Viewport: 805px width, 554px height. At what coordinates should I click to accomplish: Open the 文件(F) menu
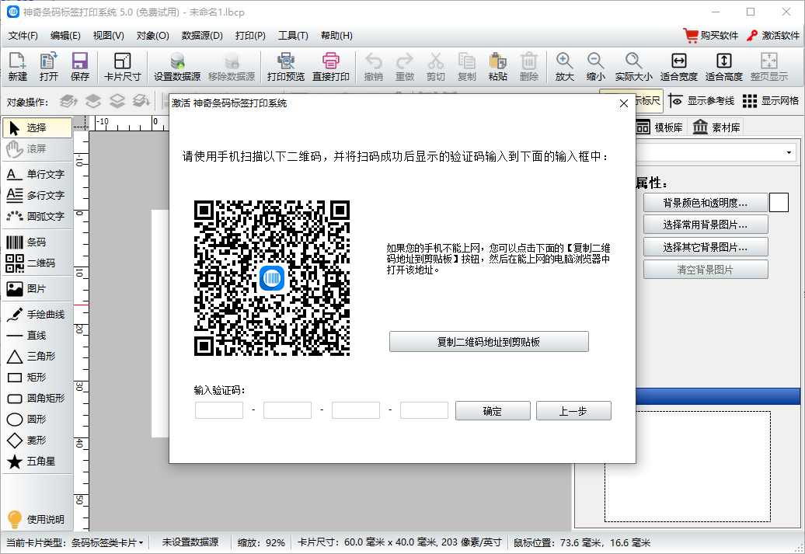pos(23,36)
